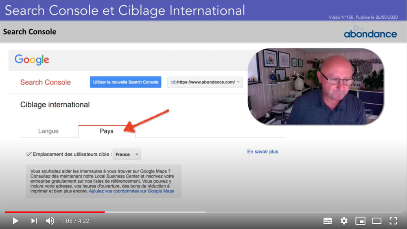Expand the abondance.com property selector
Screen dimensions: 407x229
click(x=205, y=82)
